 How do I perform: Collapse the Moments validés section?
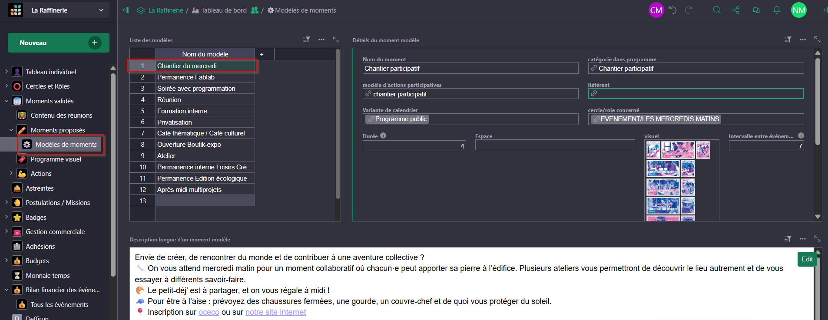pyautogui.click(x=7, y=101)
